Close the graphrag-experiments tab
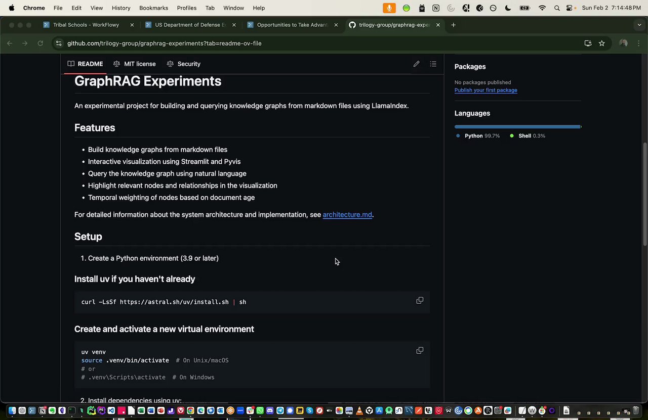This screenshot has height=420, width=648. pyautogui.click(x=438, y=25)
